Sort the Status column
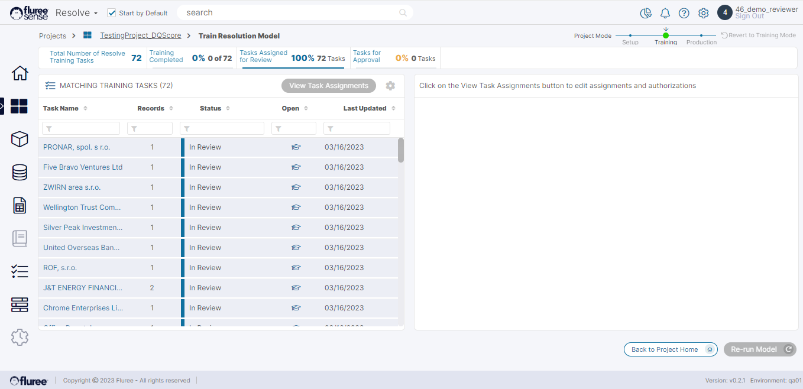Viewport: 803px width, 389px height. pyautogui.click(x=228, y=108)
